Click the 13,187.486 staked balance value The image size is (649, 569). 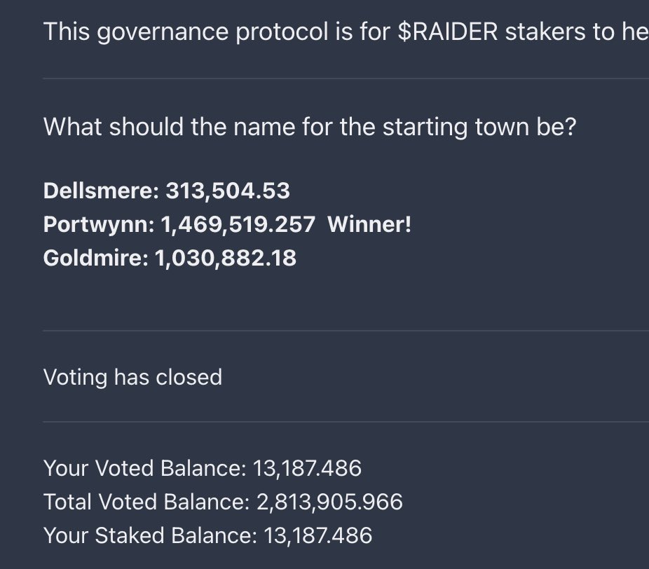pyautogui.click(x=318, y=536)
